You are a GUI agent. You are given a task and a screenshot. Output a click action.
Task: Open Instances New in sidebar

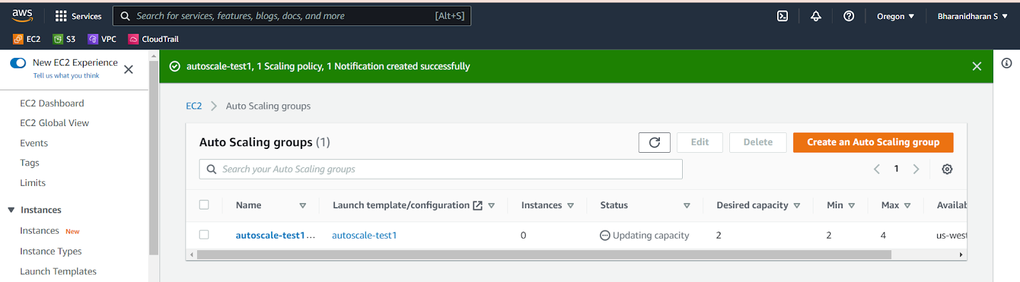tap(50, 231)
